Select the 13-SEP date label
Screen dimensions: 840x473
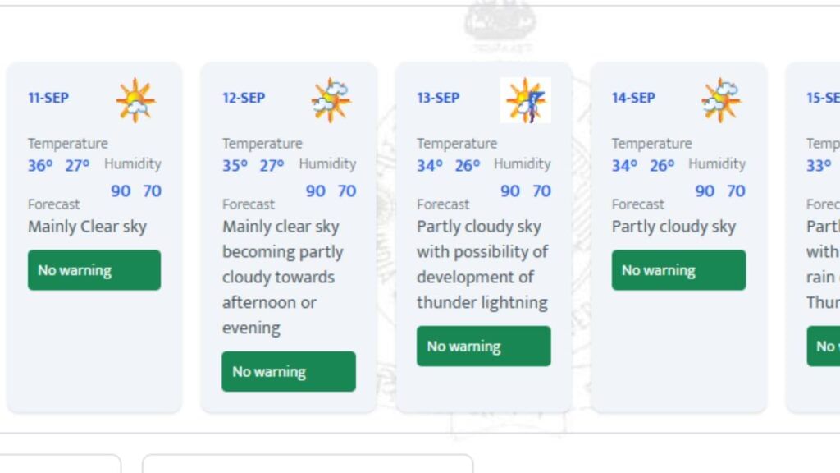click(x=438, y=98)
